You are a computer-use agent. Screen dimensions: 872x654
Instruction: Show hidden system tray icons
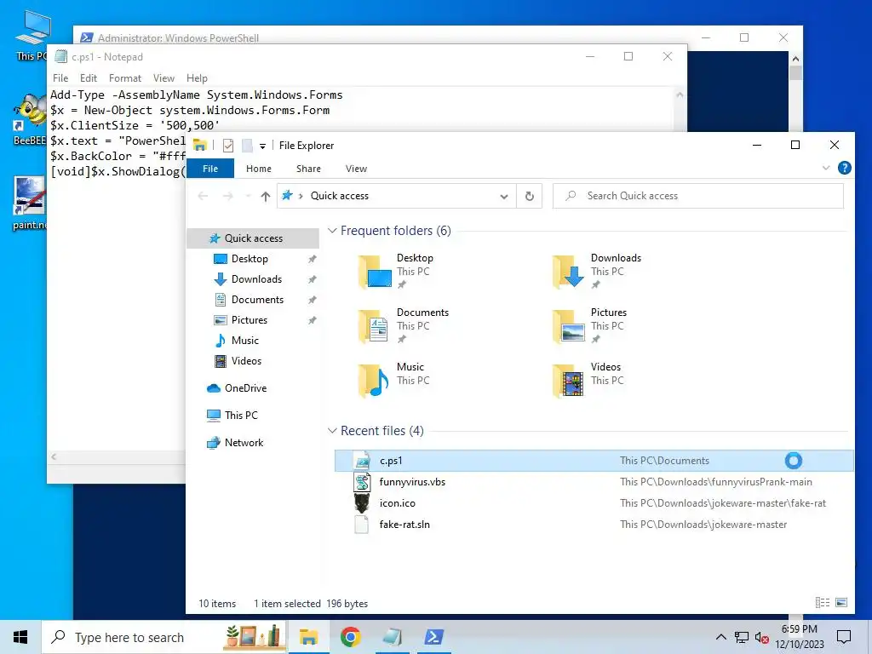(720, 637)
